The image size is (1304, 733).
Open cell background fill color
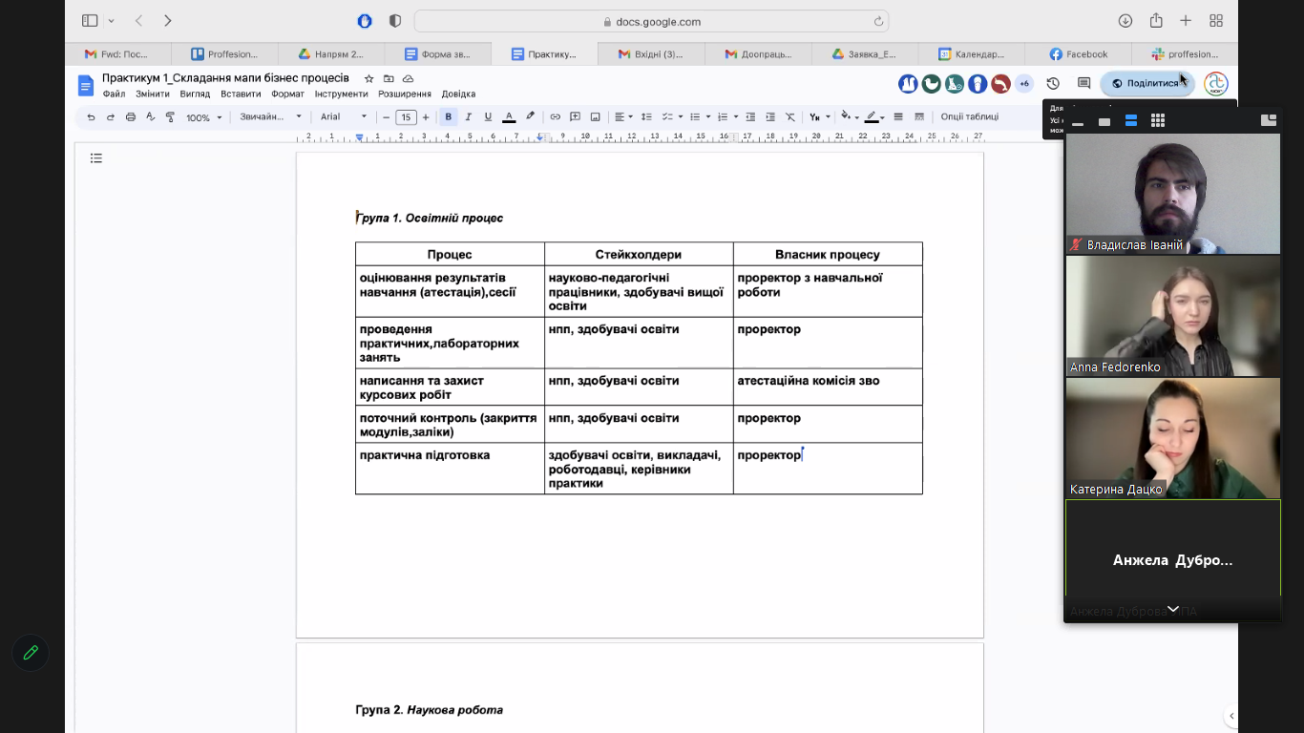[x=849, y=117]
